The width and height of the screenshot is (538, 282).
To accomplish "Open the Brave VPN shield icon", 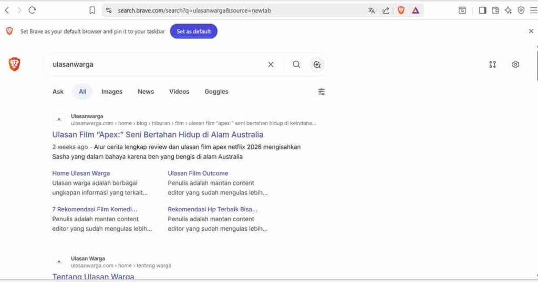I will pos(521,10).
